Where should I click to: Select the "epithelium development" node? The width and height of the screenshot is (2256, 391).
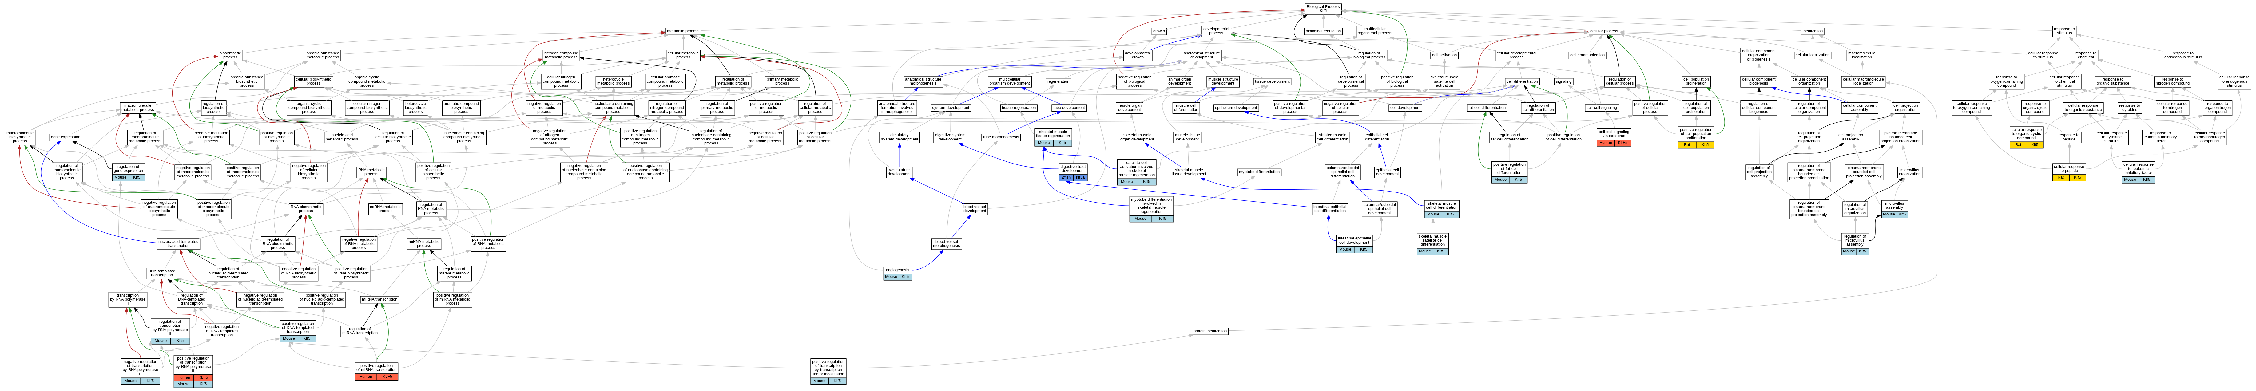click(1236, 108)
